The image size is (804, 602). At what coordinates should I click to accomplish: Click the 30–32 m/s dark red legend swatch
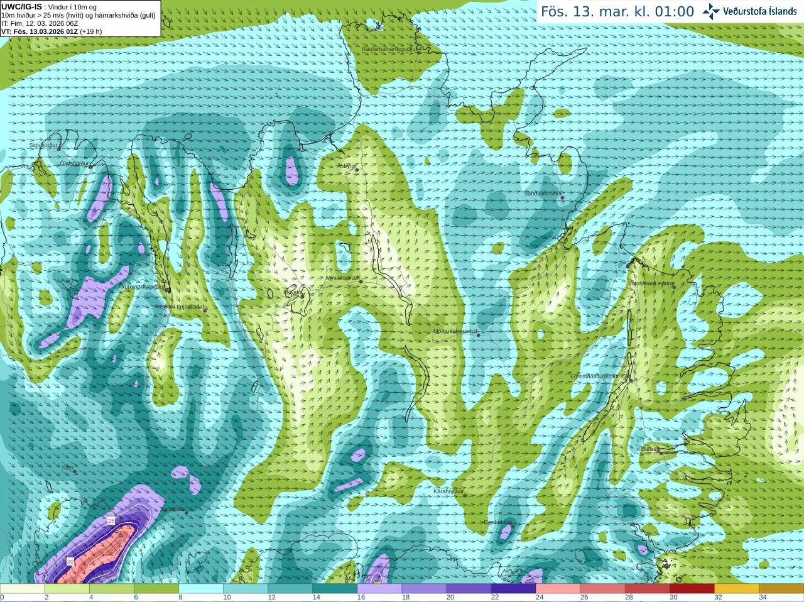point(692,589)
